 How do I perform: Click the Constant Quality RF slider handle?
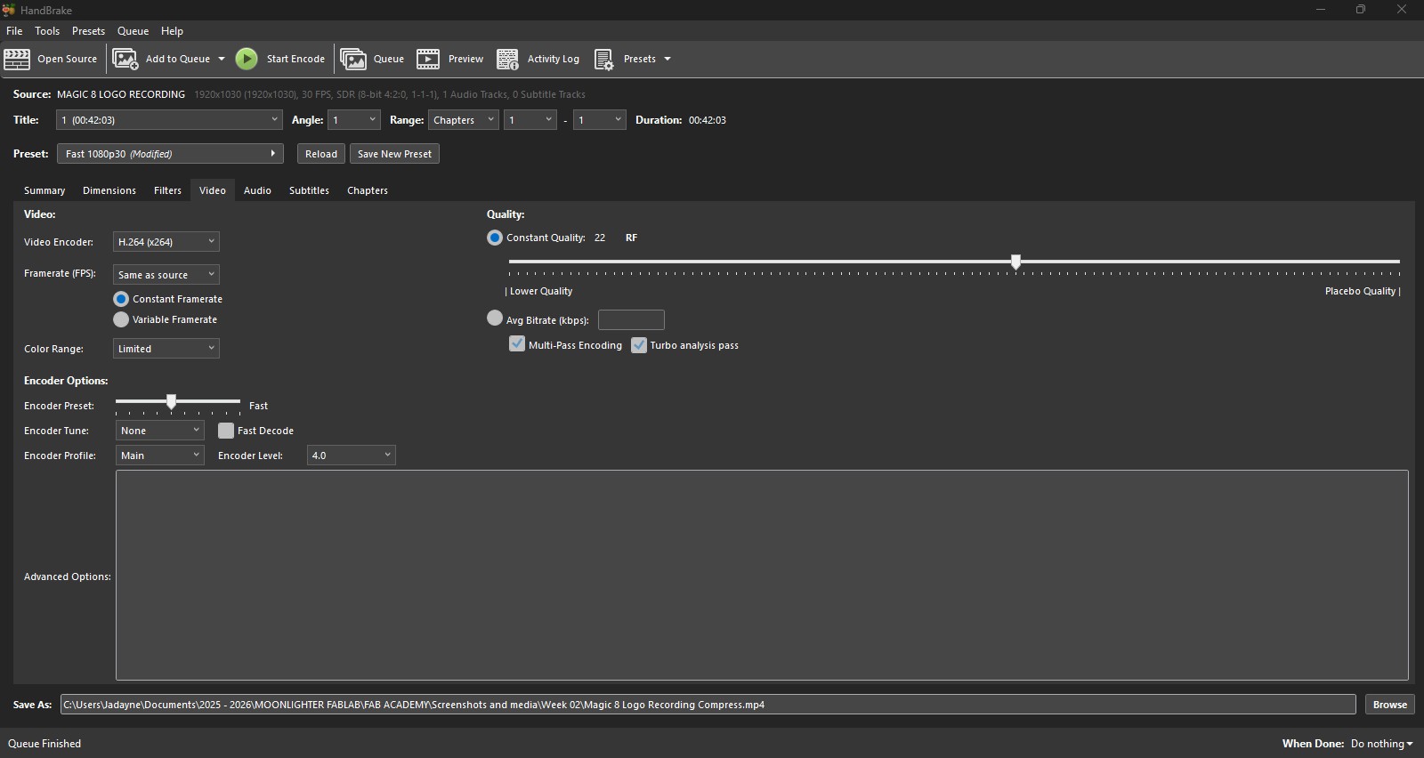[1015, 262]
